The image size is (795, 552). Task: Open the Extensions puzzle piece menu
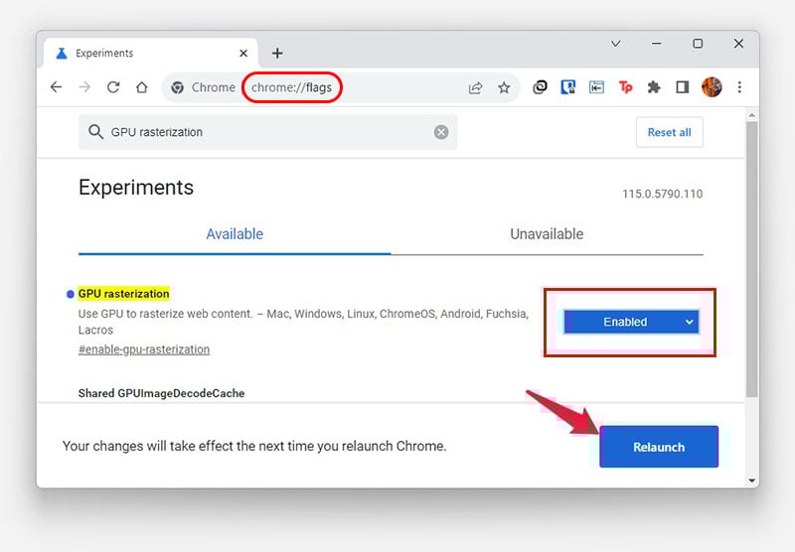654,87
